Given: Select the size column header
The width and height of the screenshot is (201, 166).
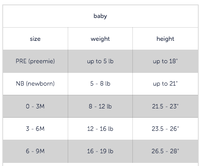Looking at the screenshot, I should (35, 39).
